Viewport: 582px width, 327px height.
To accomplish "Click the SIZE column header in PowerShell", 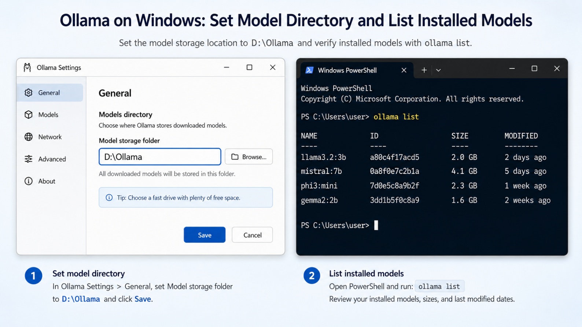I will pos(460,136).
